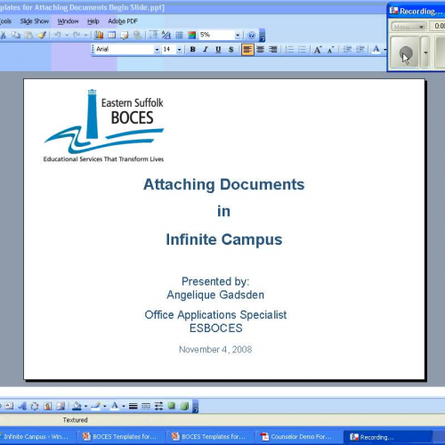Click the Text Box icon in Drawing toolbar
The width and height of the screenshot is (445, 445).
click(9, 406)
